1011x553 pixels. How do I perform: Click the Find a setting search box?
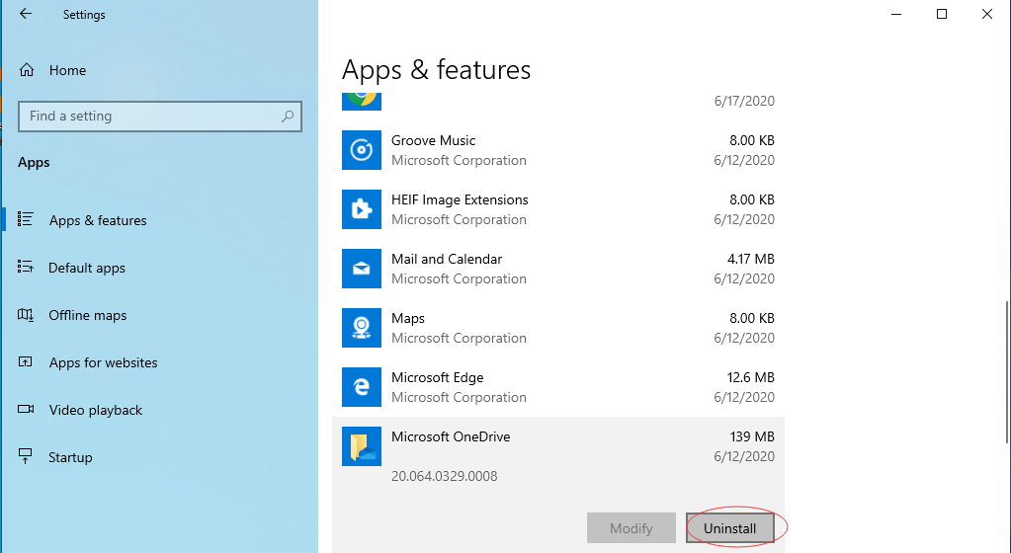coord(160,116)
